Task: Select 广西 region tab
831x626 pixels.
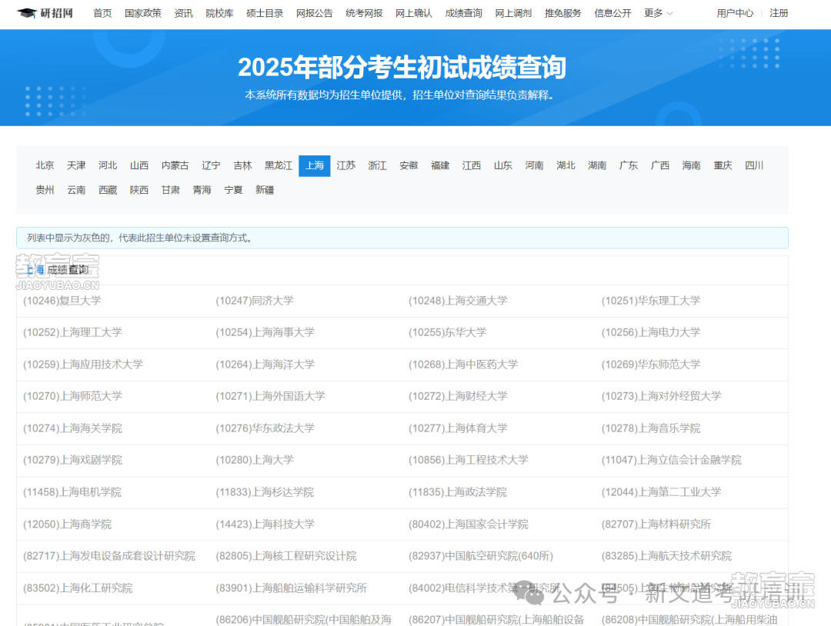Action: [660, 165]
